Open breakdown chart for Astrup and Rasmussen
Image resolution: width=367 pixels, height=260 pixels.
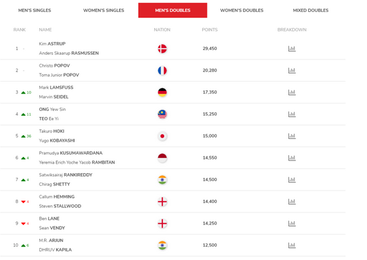292,49
